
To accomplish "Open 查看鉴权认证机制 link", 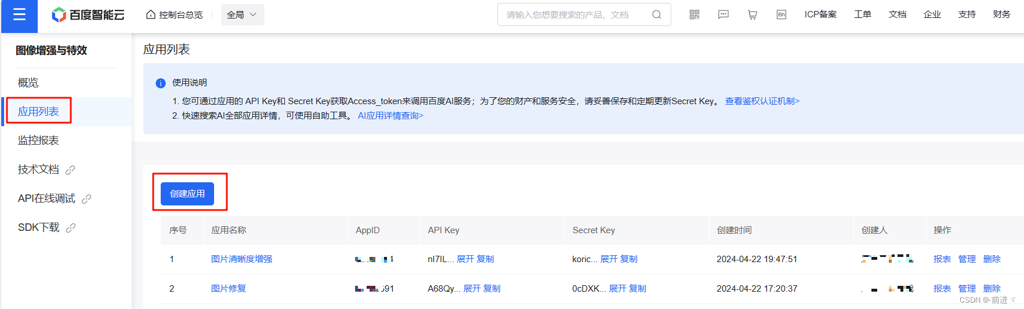I will point(762,101).
